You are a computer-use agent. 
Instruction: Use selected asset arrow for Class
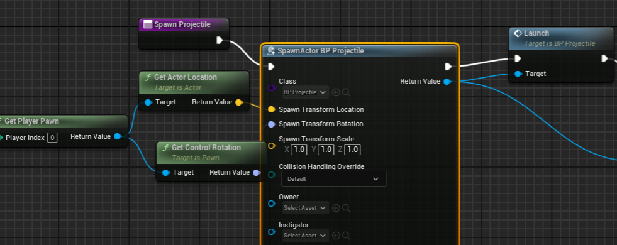pos(336,92)
